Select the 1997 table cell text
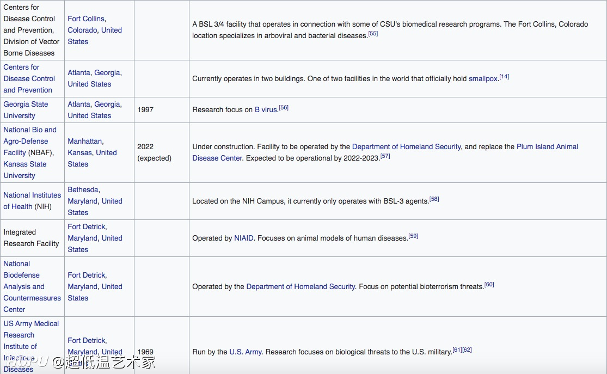607x374 pixels. (x=145, y=110)
